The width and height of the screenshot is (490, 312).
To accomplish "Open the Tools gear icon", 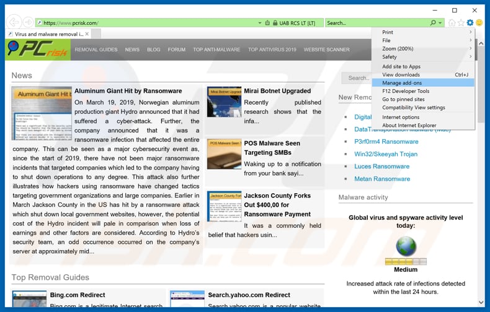I will coord(470,22).
